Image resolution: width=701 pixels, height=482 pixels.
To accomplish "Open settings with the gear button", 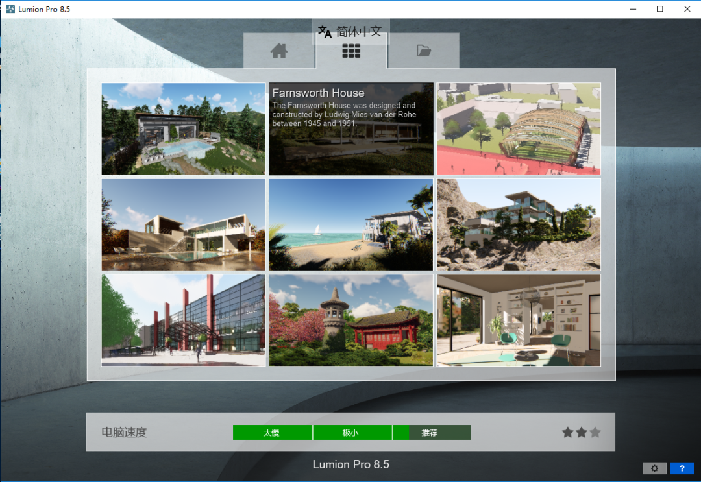I will (x=654, y=468).
